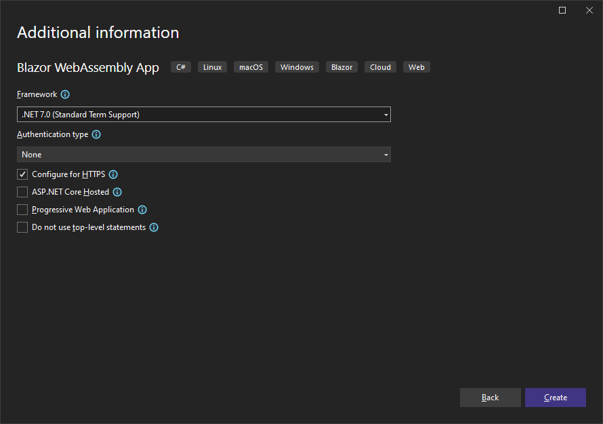Click info icon for top-level statements option
This screenshot has height=424, width=603.
click(154, 227)
